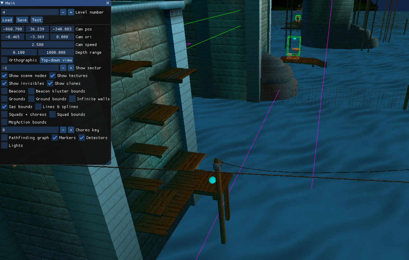
Task: Enable Beacon kluster bounds checkbox
Action: point(31,91)
